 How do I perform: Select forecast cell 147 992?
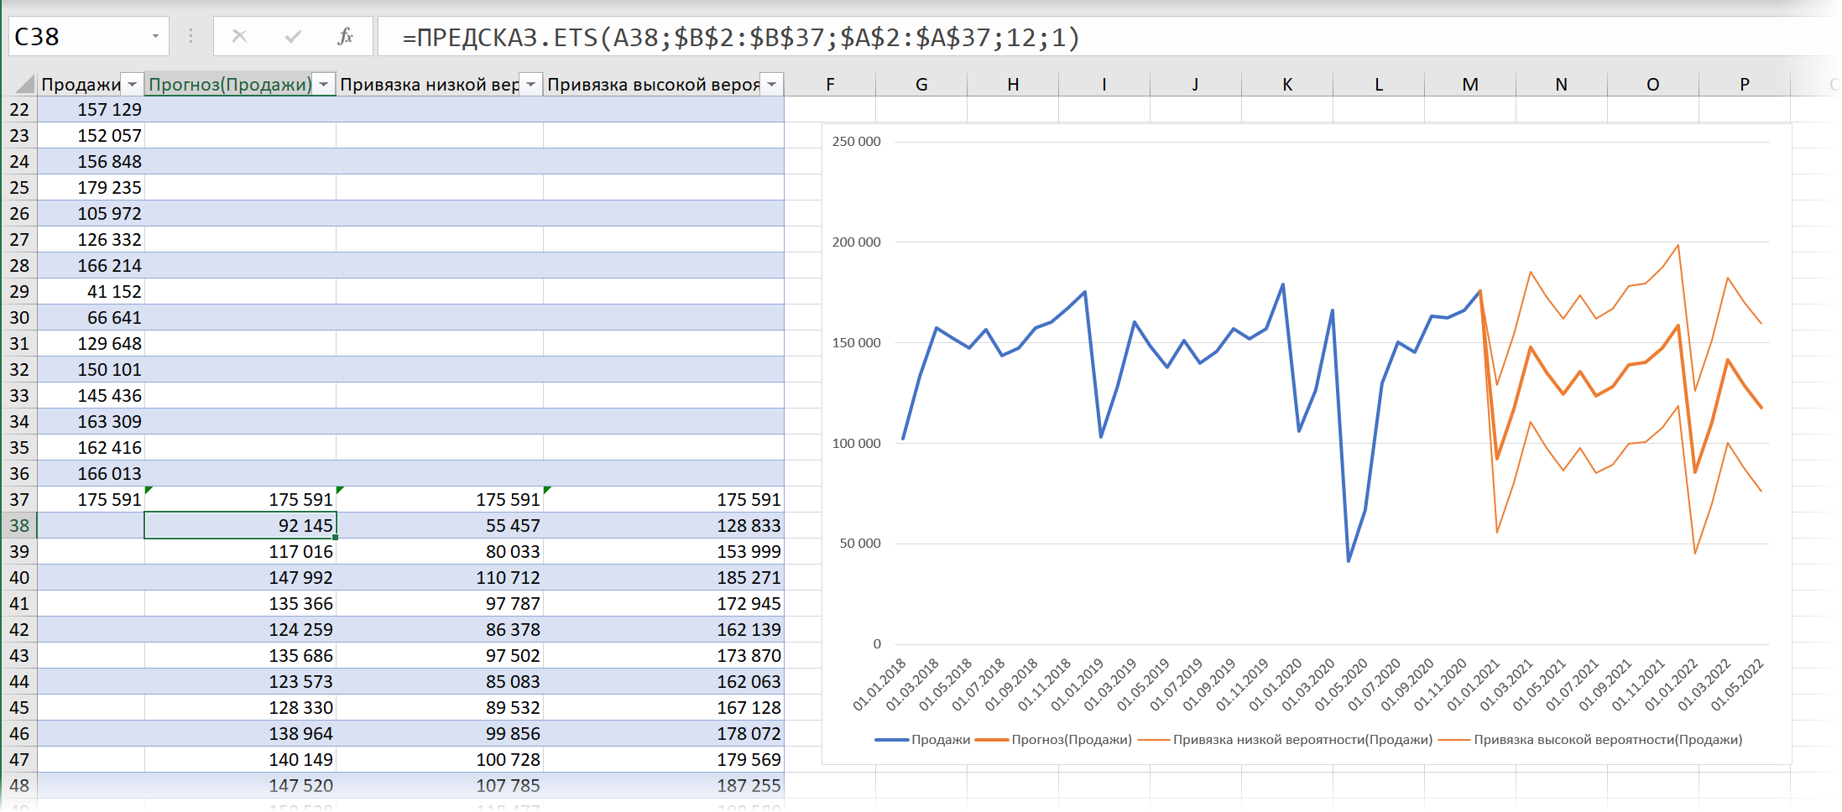240,577
